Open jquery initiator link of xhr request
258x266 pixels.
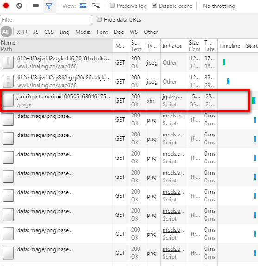click(172, 97)
